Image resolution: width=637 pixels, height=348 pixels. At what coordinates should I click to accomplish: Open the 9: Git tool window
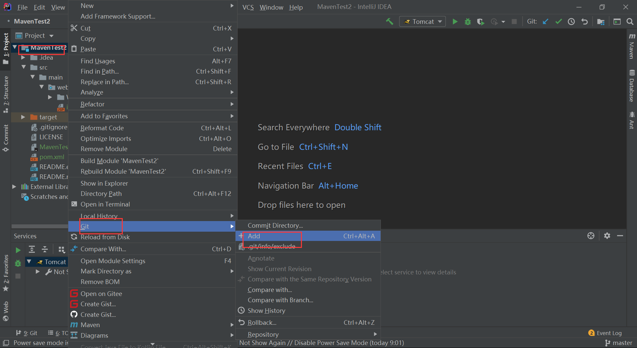click(27, 333)
